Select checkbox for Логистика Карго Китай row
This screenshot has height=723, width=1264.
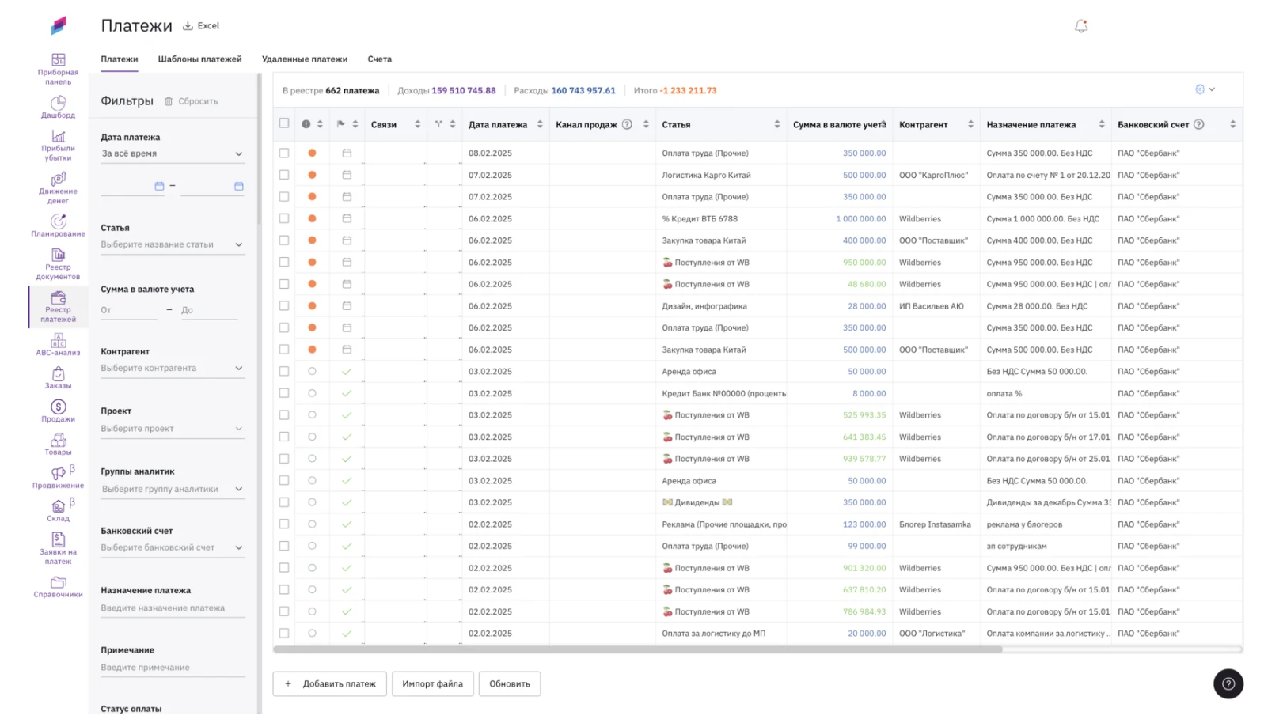coord(284,175)
